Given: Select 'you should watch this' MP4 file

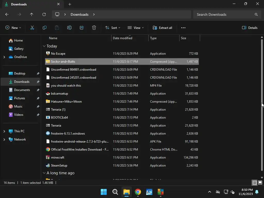Looking at the screenshot, I should [122, 86].
